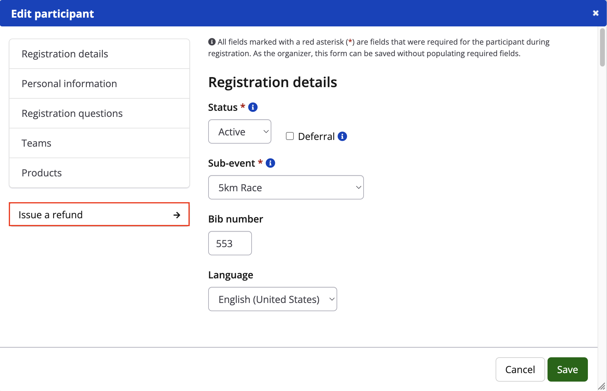The height and width of the screenshot is (391, 607).
Task: Click into the Bib number field
Action: [230, 243]
